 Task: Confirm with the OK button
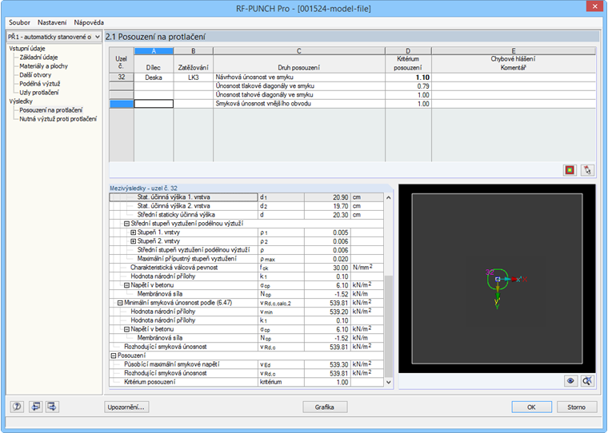(x=532, y=407)
